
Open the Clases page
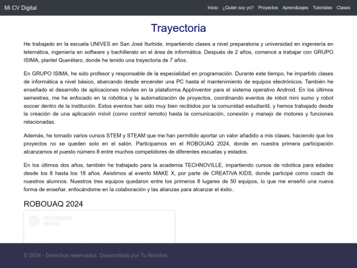[343, 8]
